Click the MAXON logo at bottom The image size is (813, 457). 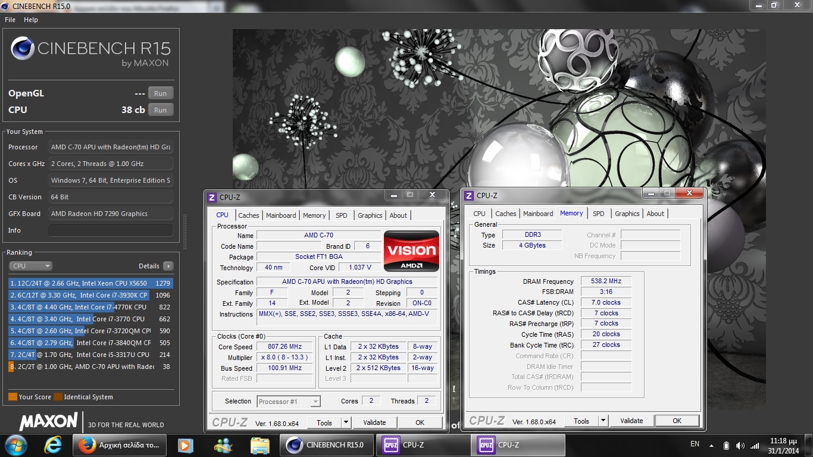pyautogui.click(x=48, y=422)
